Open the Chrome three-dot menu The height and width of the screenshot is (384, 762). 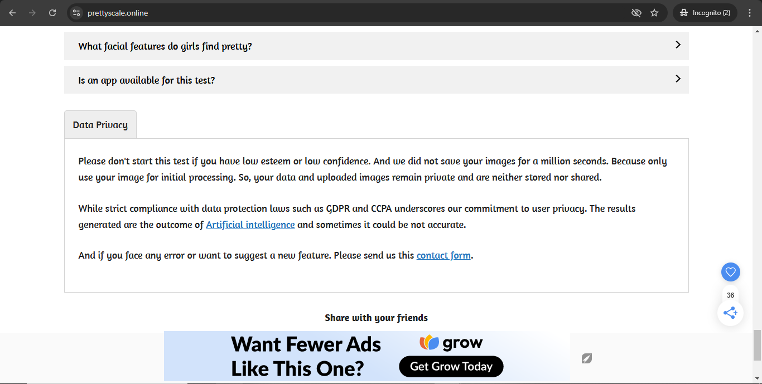pos(749,13)
